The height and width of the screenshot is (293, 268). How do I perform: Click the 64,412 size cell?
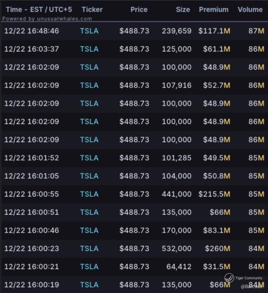click(179, 267)
